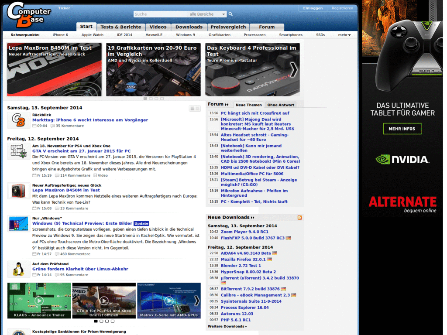Open iPhone 6 Schwerpunkt link
The width and height of the screenshot is (447, 335).
[60, 35]
